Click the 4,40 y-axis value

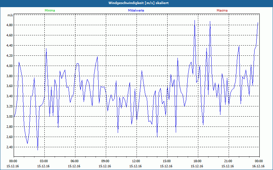(10, 46)
